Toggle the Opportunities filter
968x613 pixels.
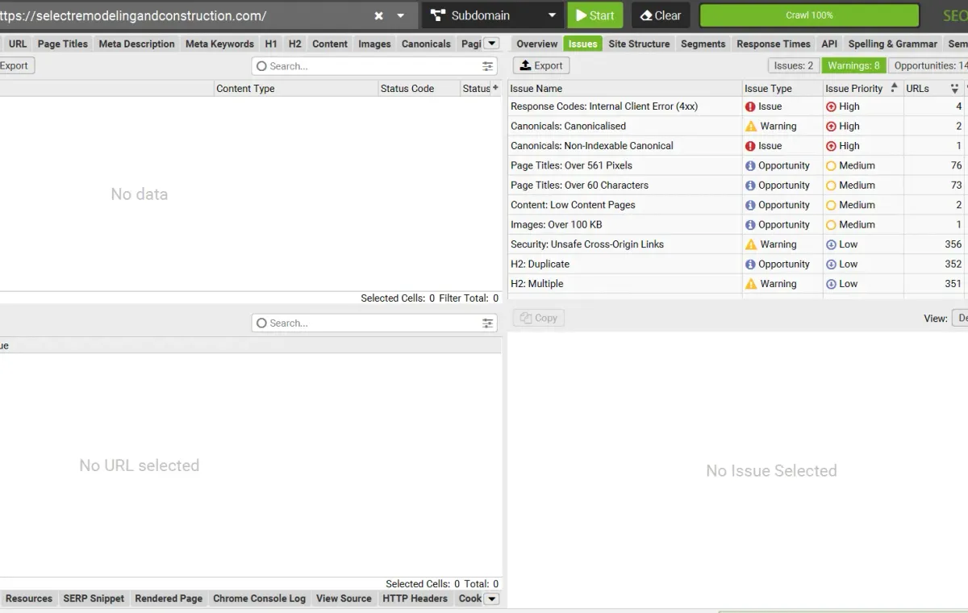[x=929, y=65]
